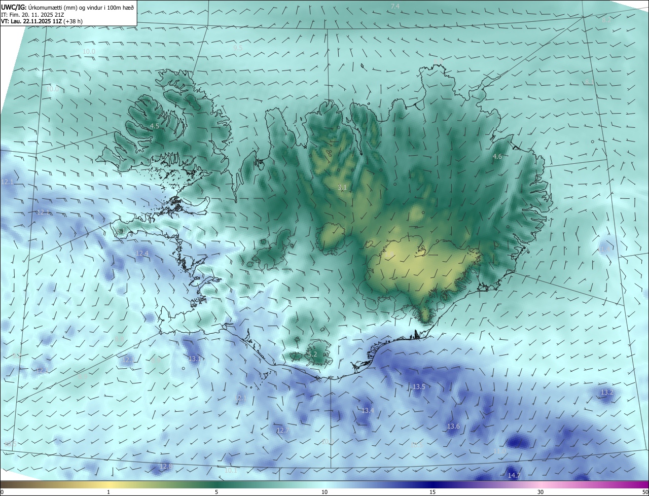Screen dimensions: 649x496
Task: Click the IT: Fim. 20. 11. 2025 21Z line
Action: tap(32, 15)
